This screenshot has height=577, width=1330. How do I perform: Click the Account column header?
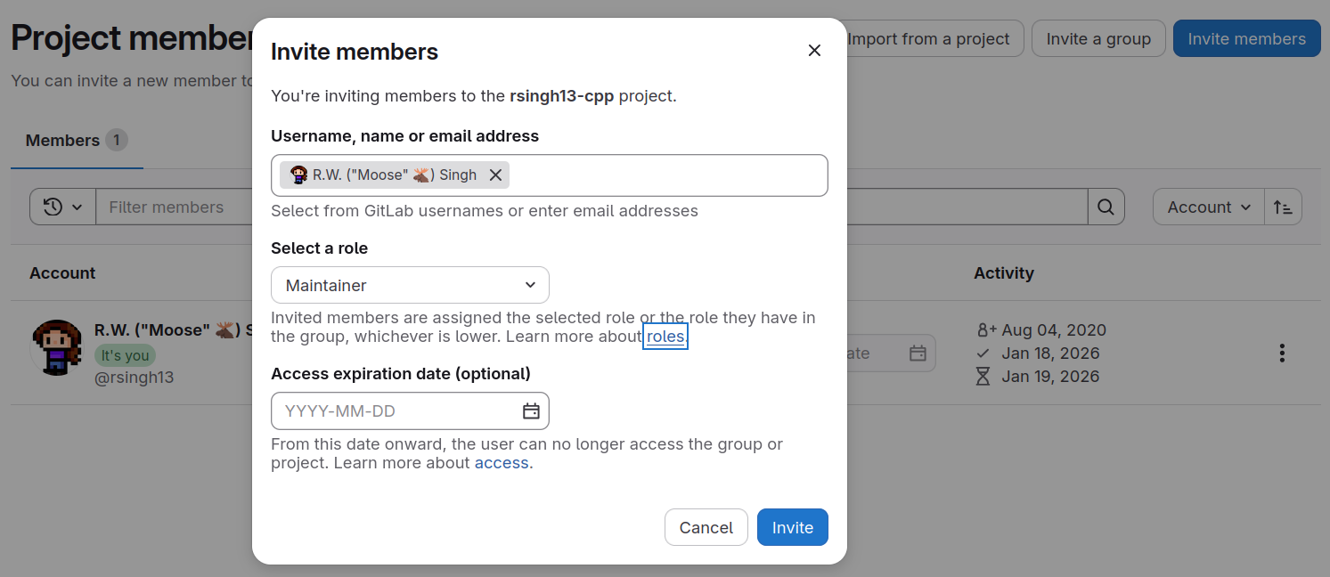[x=62, y=273]
